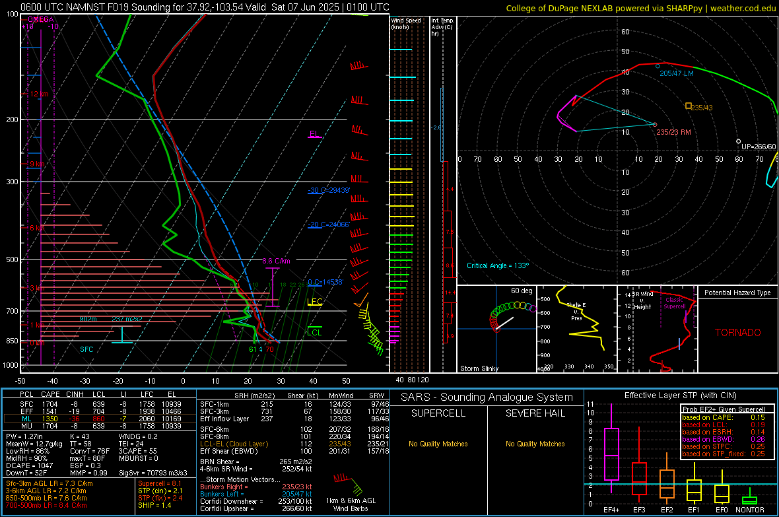Select the highlighted ML parcel row
Screen dimensions: 779x517
click(x=100, y=419)
